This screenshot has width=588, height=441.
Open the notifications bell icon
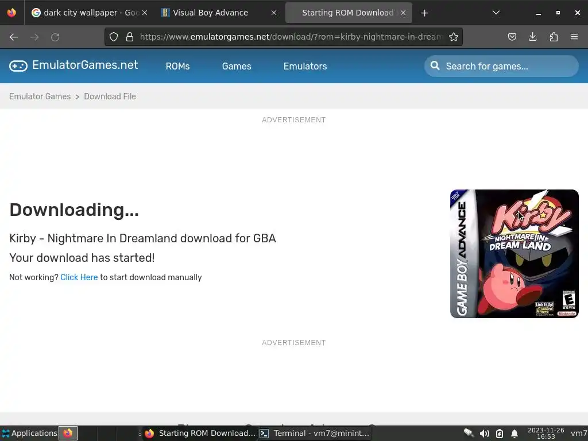514,434
